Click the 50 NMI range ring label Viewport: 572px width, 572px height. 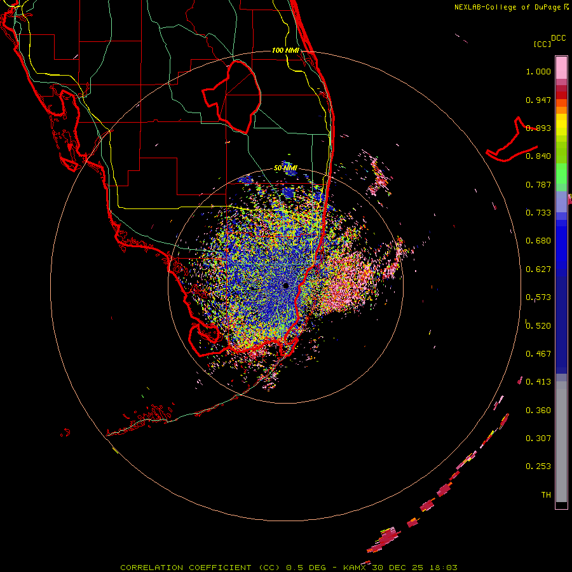[x=285, y=168]
